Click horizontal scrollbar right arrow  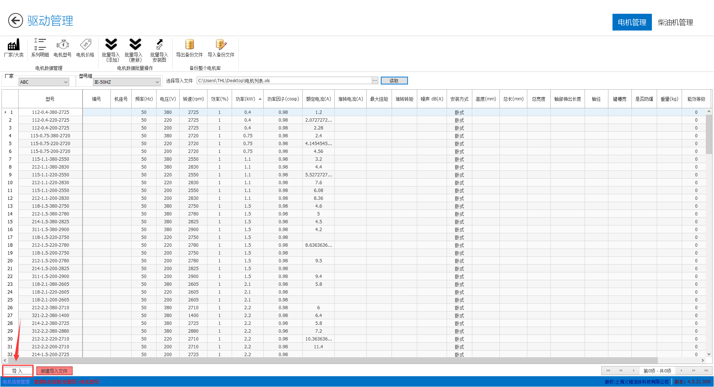coord(703,360)
